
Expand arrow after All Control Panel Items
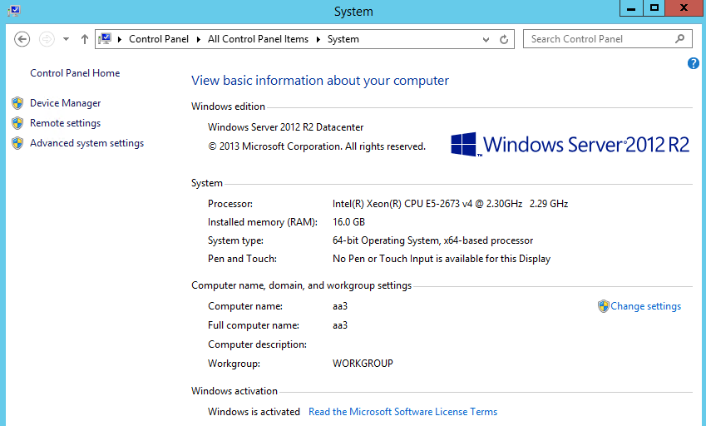coord(318,39)
